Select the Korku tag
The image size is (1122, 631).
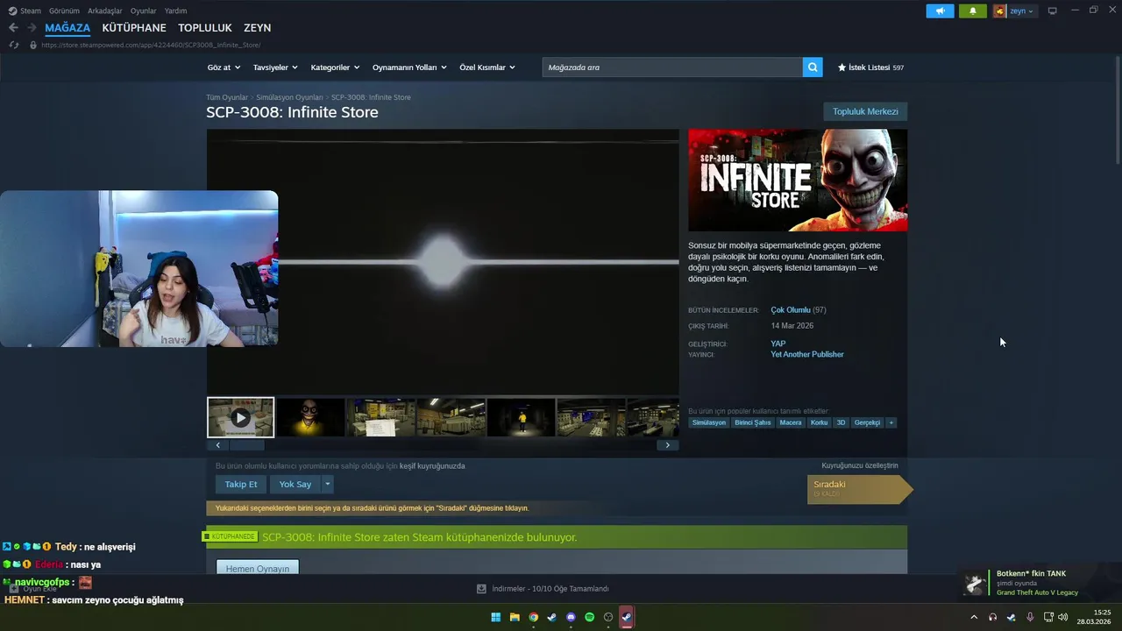click(x=819, y=422)
